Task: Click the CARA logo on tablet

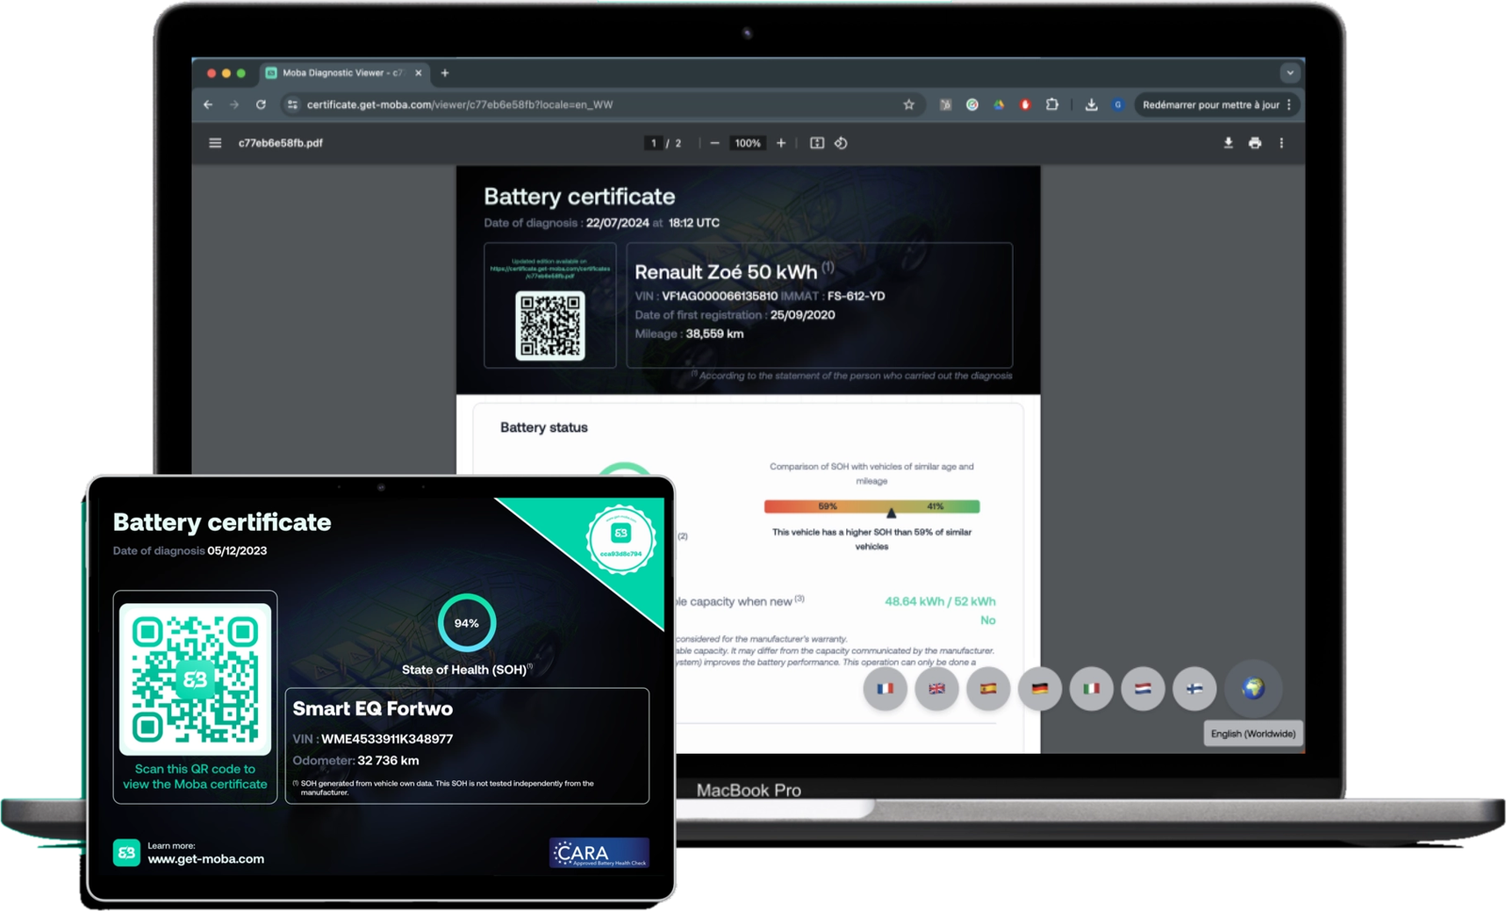Action: pos(600,853)
